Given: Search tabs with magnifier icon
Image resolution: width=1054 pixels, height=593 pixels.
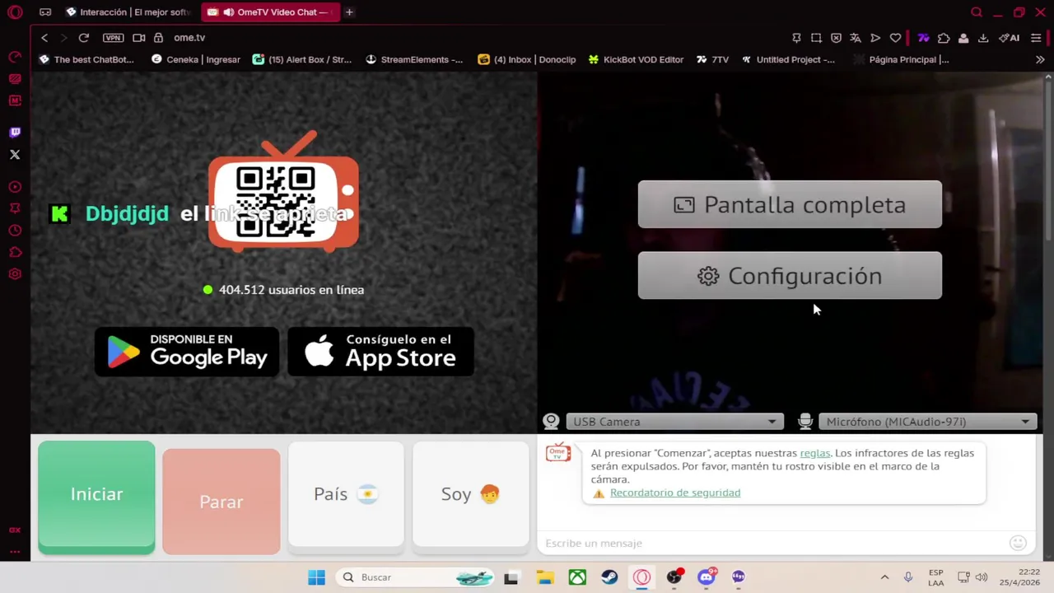Looking at the screenshot, I should pyautogui.click(x=977, y=12).
